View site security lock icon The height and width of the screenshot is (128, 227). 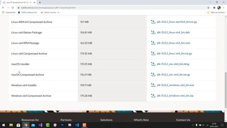tap(18, 8)
